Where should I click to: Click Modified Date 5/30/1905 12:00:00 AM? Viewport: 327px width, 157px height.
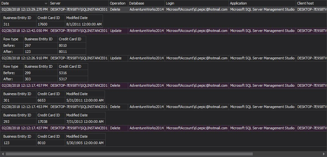click(x=85, y=143)
